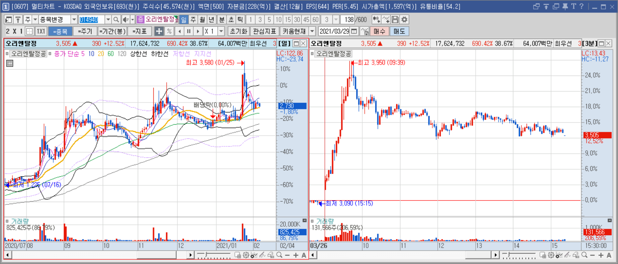Select the 10-minute interval tab

pos(278,19)
